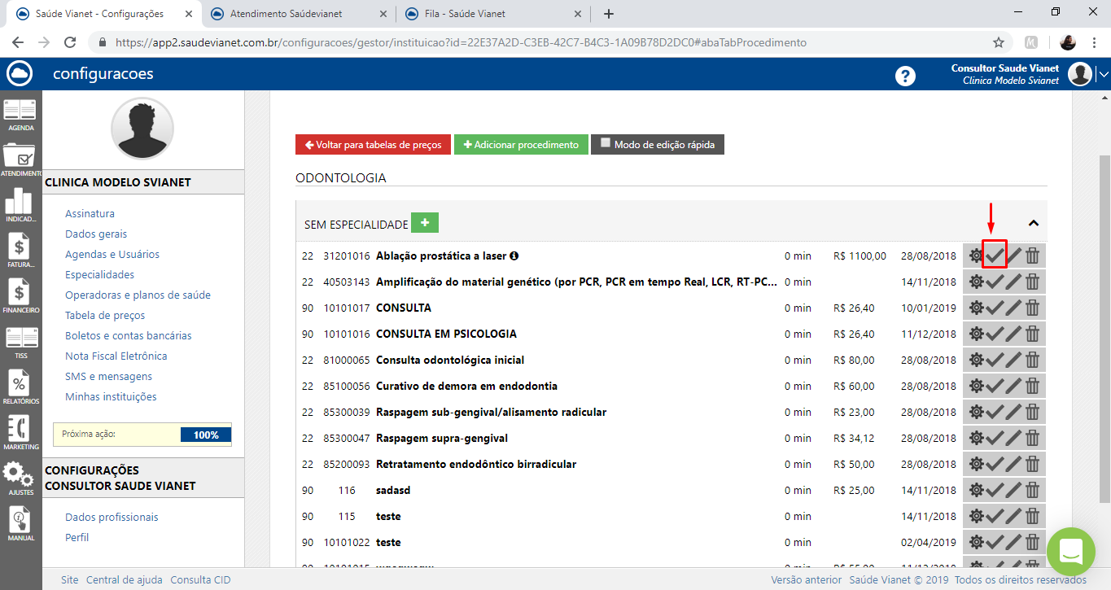Click the user avatar in the header

(1080, 74)
